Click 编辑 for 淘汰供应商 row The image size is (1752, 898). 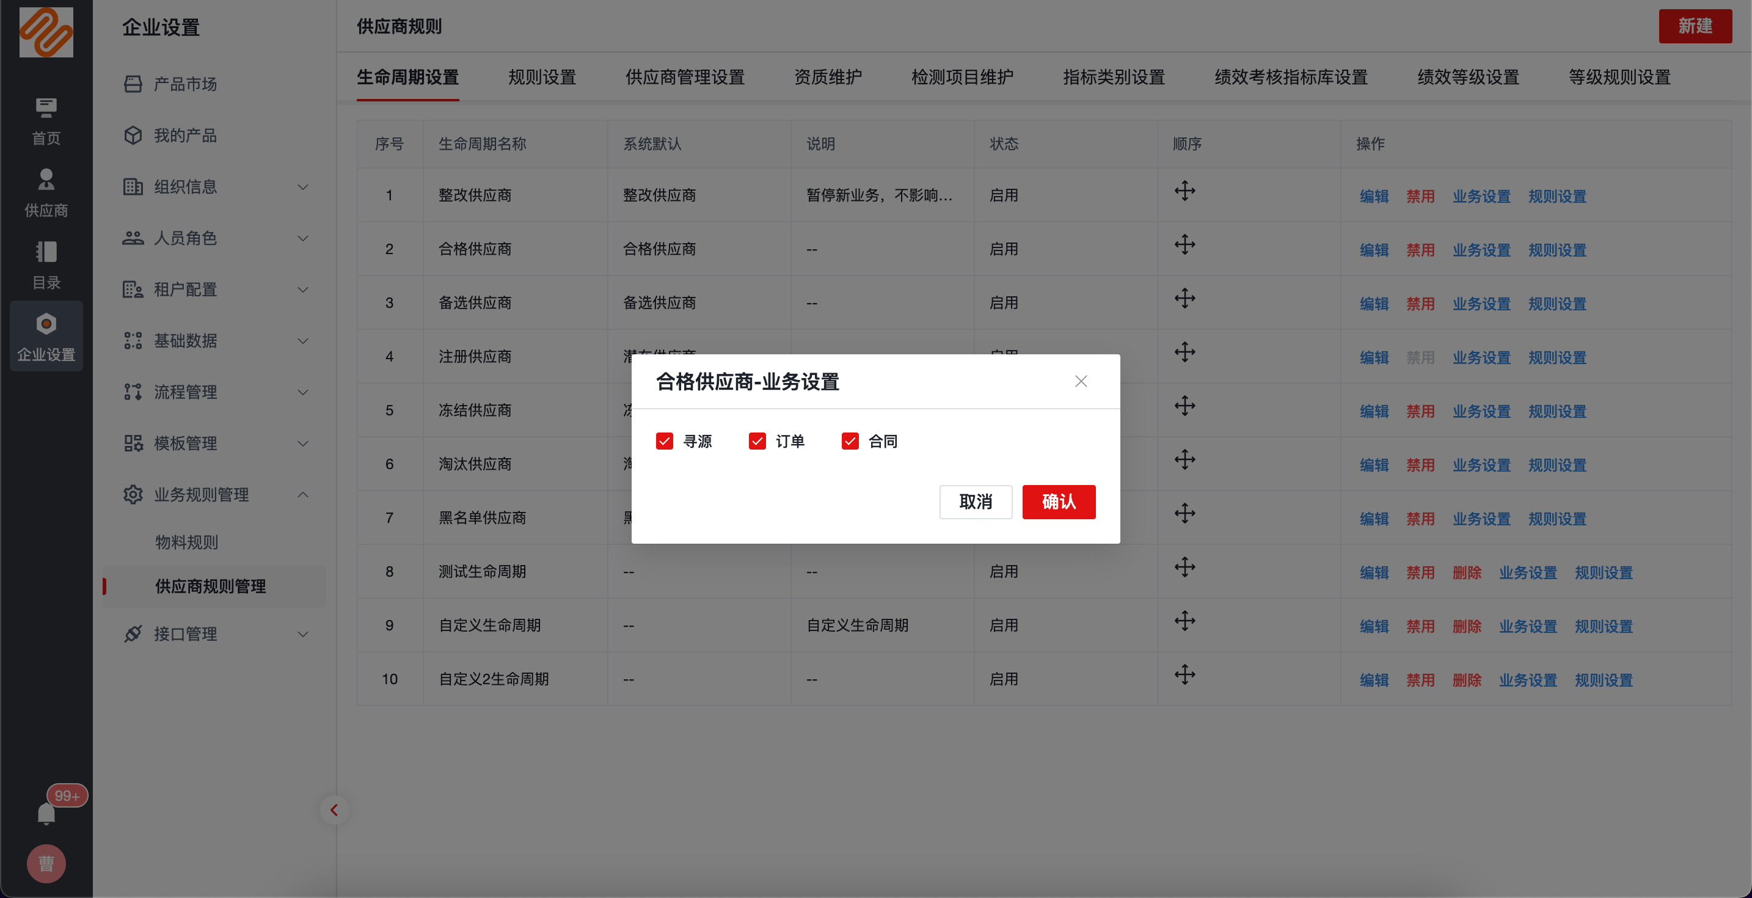pyautogui.click(x=1374, y=465)
